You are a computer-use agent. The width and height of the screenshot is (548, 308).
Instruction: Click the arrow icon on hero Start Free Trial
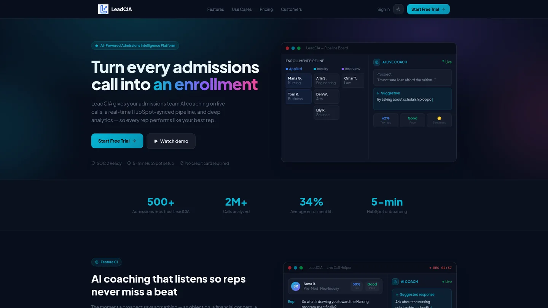tap(134, 141)
